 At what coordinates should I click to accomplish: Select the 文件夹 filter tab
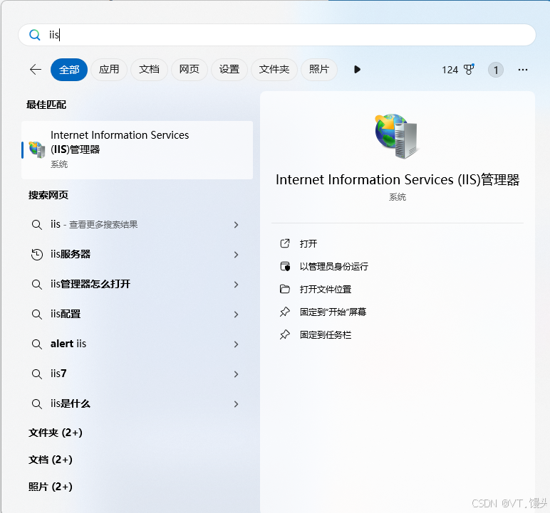click(x=274, y=70)
